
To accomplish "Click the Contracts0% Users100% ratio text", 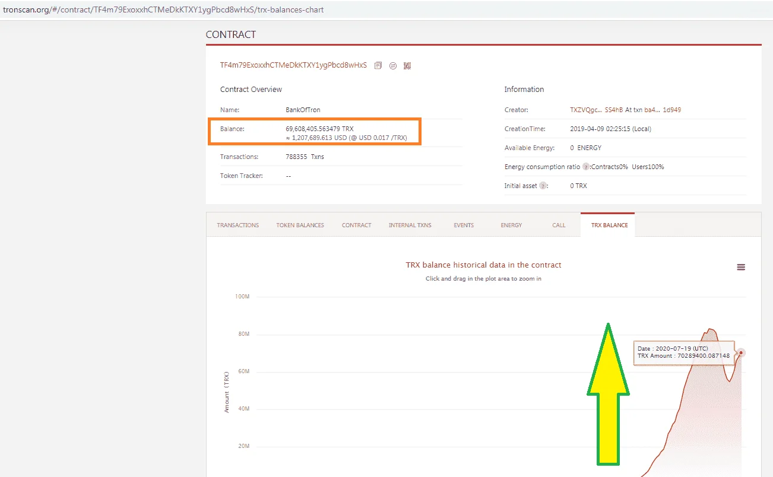I will pyautogui.click(x=628, y=167).
